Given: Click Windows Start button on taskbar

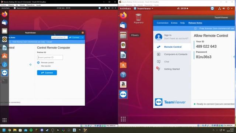Looking at the screenshot, I should tap(4, 130).
